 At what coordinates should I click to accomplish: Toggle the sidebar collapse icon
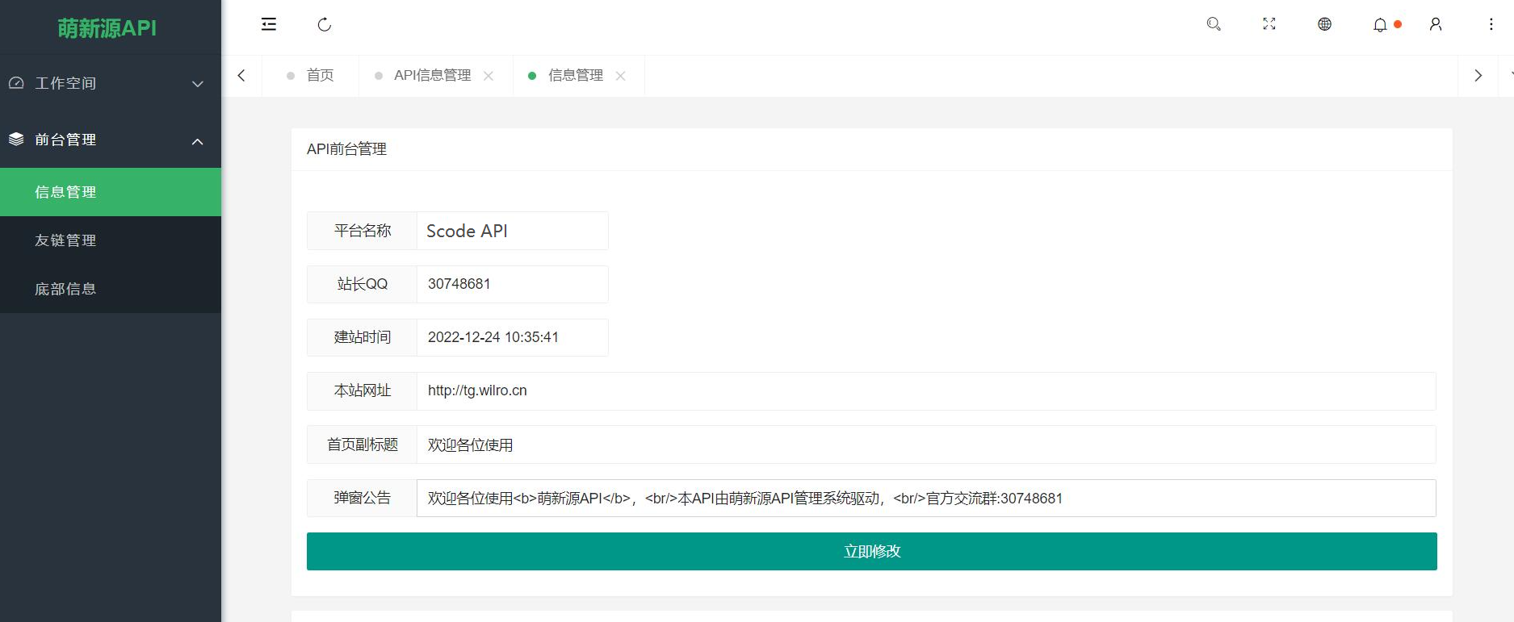(x=269, y=24)
